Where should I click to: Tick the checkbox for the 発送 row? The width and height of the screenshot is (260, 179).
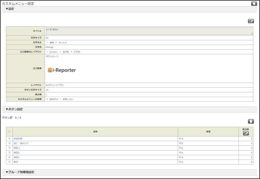10,162
